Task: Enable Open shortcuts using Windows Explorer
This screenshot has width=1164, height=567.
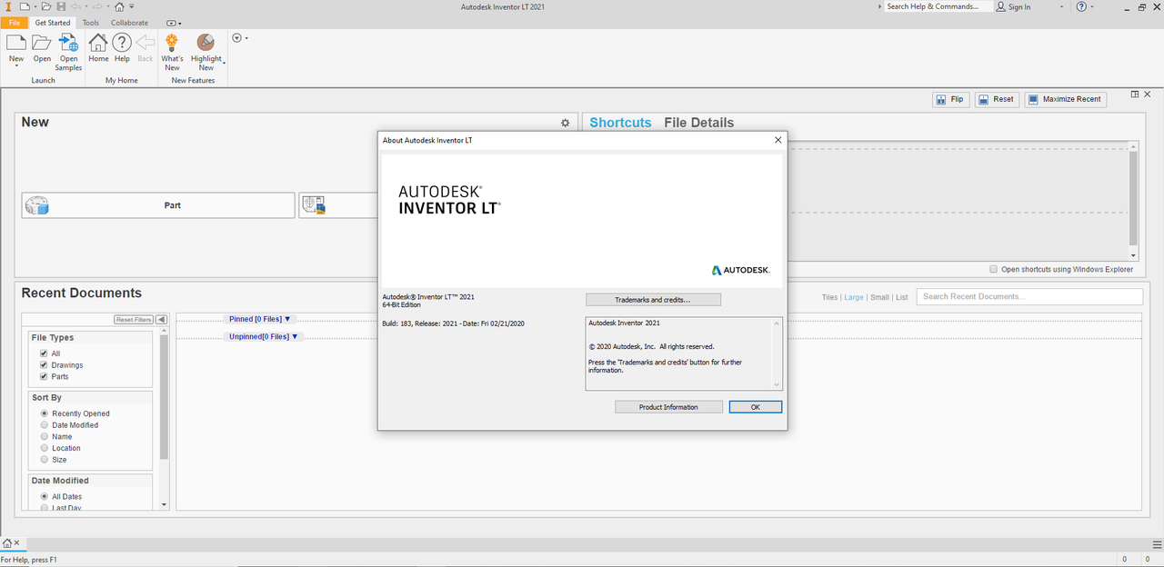Action: (x=993, y=269)
